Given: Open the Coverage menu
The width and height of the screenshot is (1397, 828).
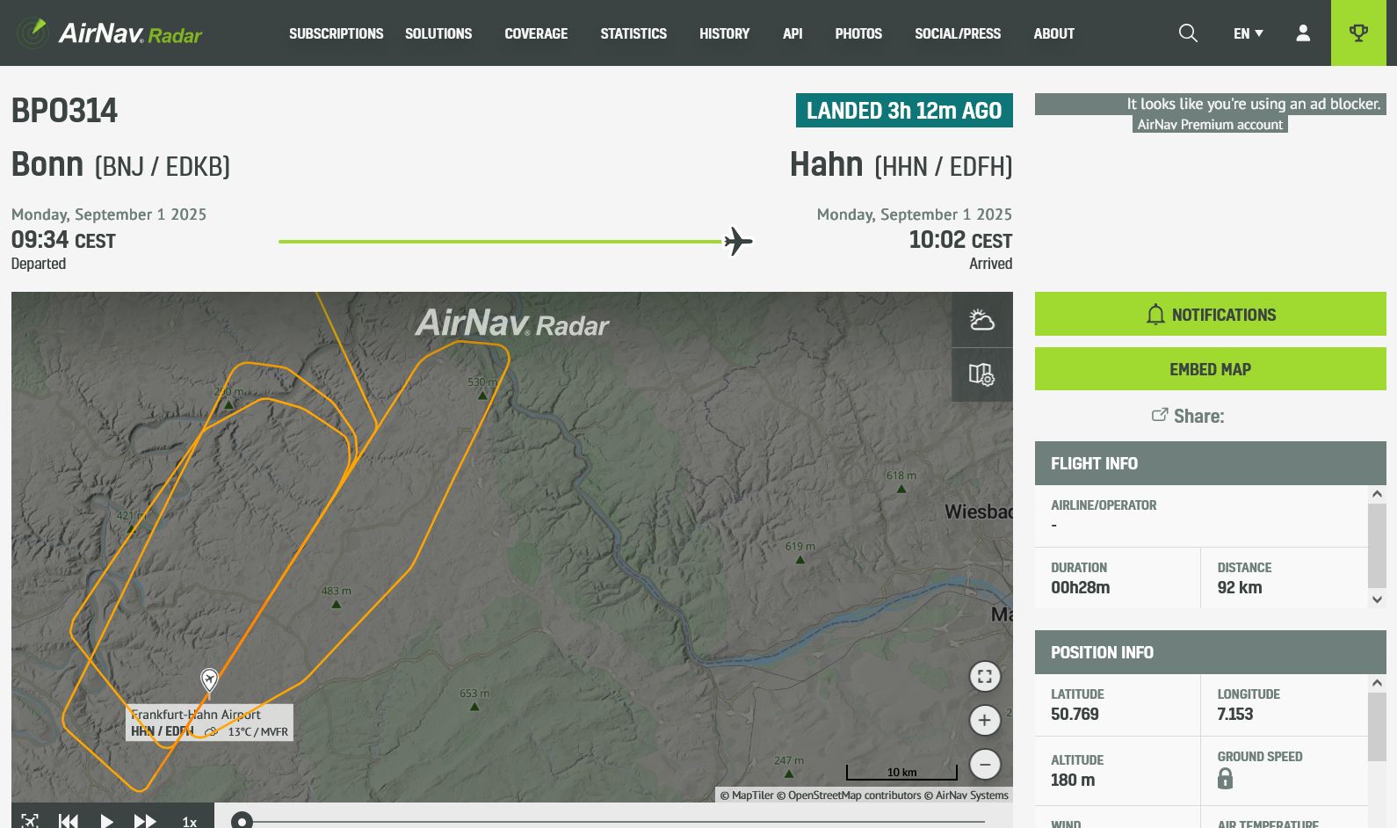Looking at the screenshot, I should [536, 33].
